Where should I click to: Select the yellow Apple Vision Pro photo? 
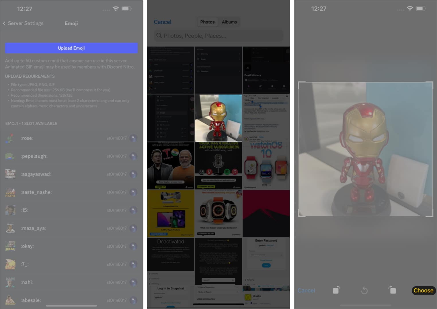click(x=171, y=214)
